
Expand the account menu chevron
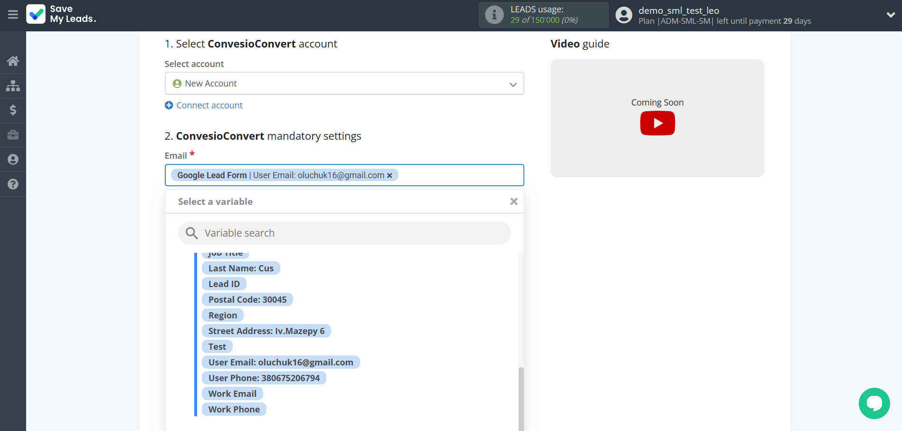(x=891, y=15)
